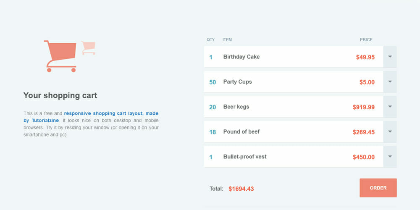
Task: Click the Beer kegs price $919.99
Action: [364, 107]
